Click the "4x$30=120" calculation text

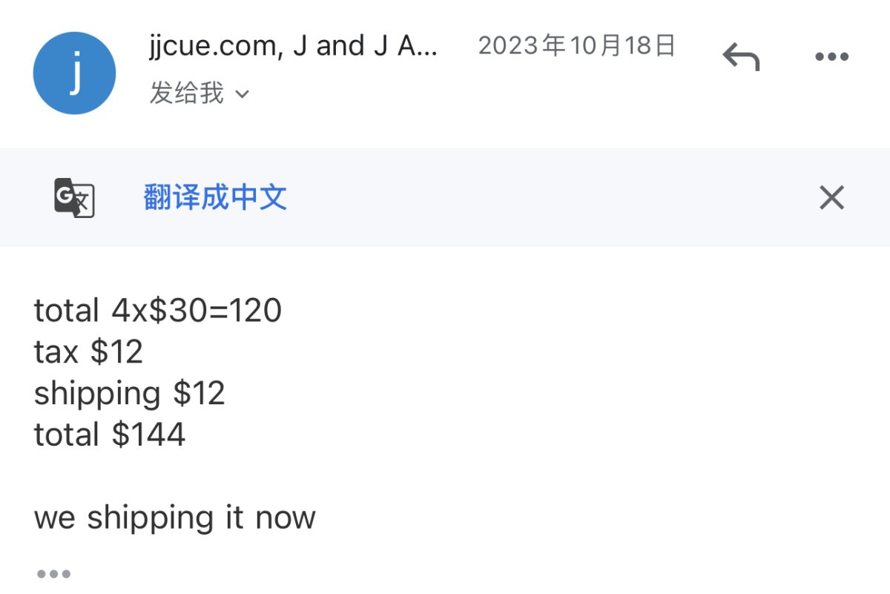(x=197, y=311)
